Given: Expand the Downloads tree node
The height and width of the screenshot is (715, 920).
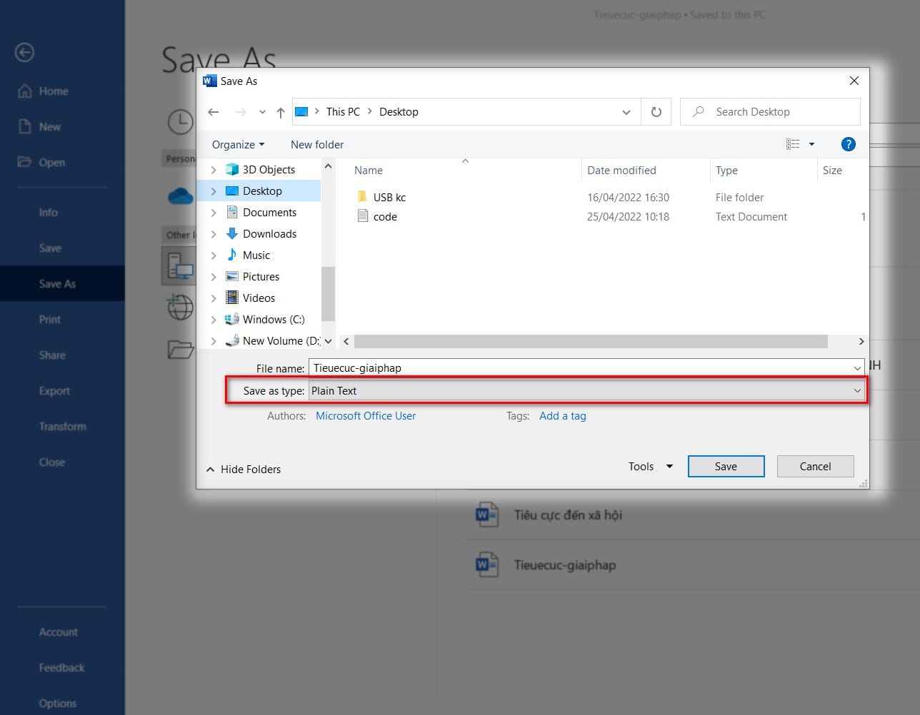Looking at the screenshot, I should click(214, 234).
